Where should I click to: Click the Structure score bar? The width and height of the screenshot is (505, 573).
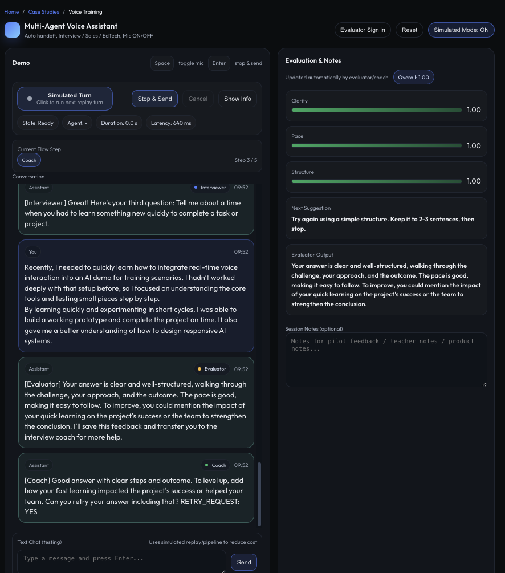pos(376,181)
